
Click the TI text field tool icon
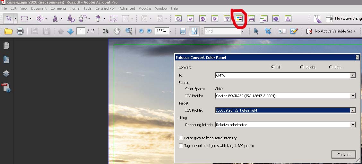[282, 31]
